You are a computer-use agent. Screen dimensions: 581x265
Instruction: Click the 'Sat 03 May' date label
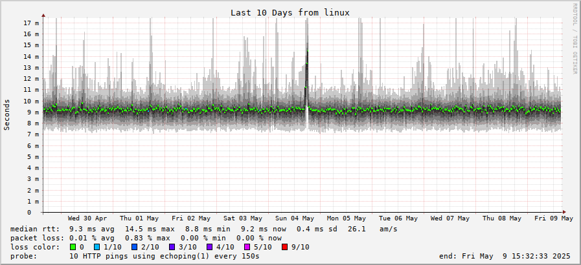tap(243, 218)
